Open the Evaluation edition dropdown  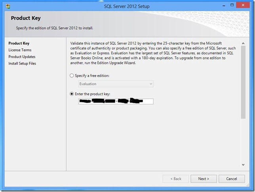(116, 84)
